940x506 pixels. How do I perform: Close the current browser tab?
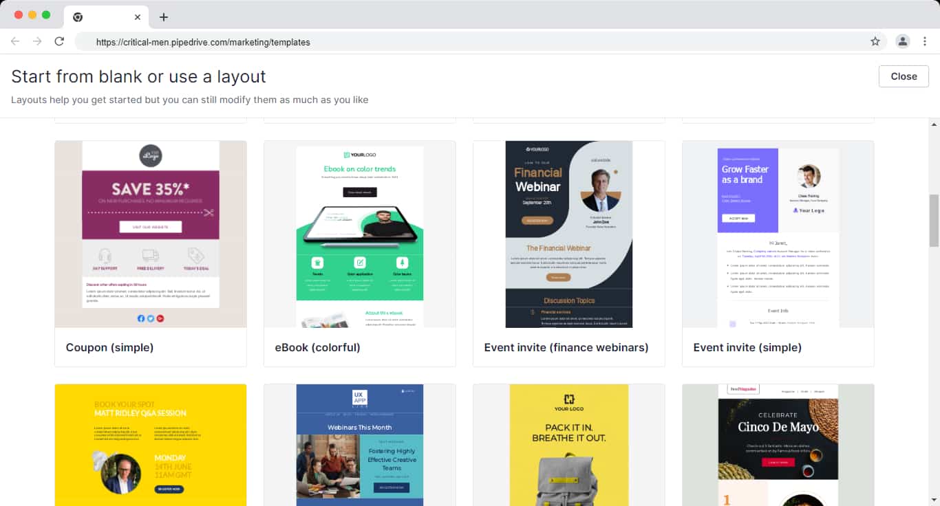pos(138,17)
